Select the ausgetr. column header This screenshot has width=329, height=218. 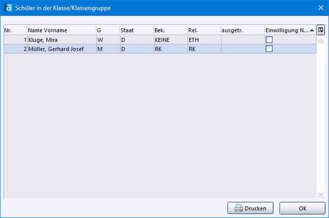pos(242,30)
